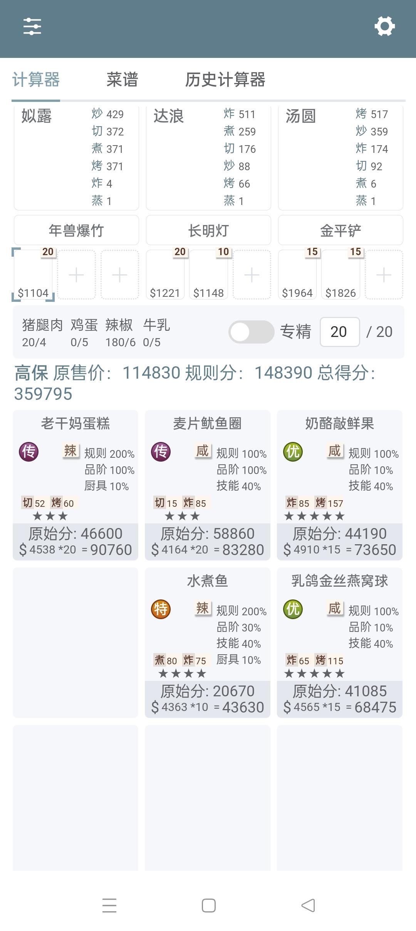Open the 金平铲 equipment selector

341,230
